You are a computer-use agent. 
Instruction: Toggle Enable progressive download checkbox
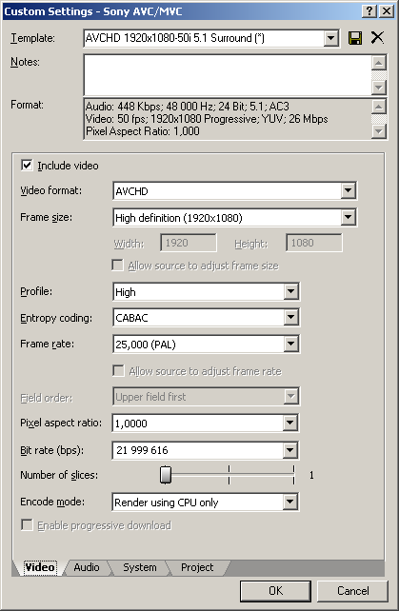click(x=27, y=525)
